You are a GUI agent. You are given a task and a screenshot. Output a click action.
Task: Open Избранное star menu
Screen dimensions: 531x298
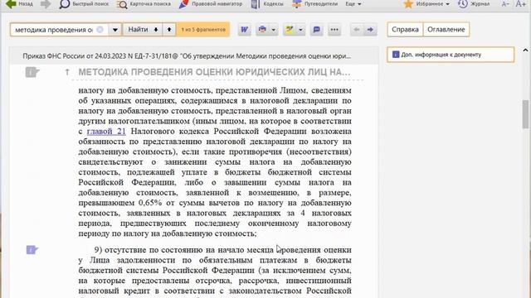[426, 4]
